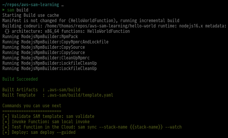The height and width of the screenshot is (138, 228).
Task: Click the NodejsNpmBuilder:NpmPack output line
Action: point(40,37)
